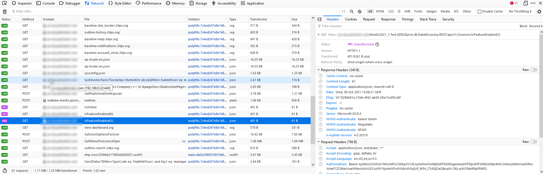Switch to the Debugger panel
Viewport: 543px width, 174px height.
coord(70,3)
